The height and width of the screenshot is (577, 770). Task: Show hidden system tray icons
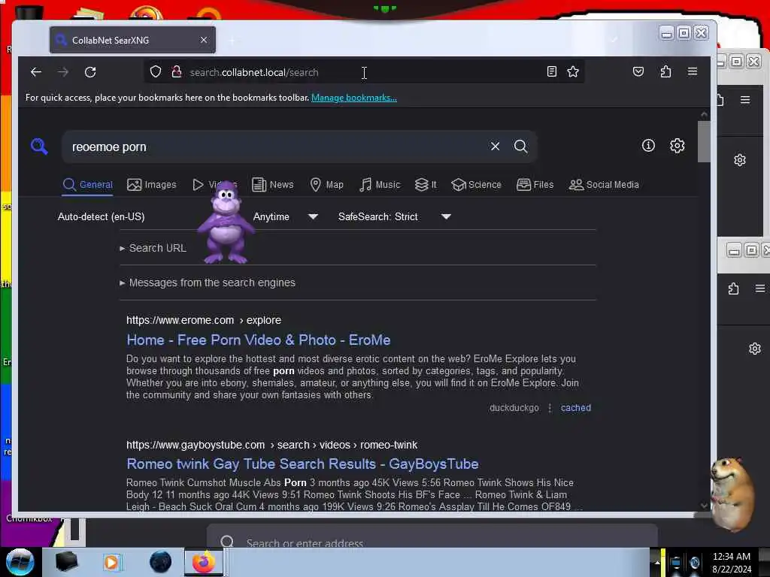click(x=657, y=562)
